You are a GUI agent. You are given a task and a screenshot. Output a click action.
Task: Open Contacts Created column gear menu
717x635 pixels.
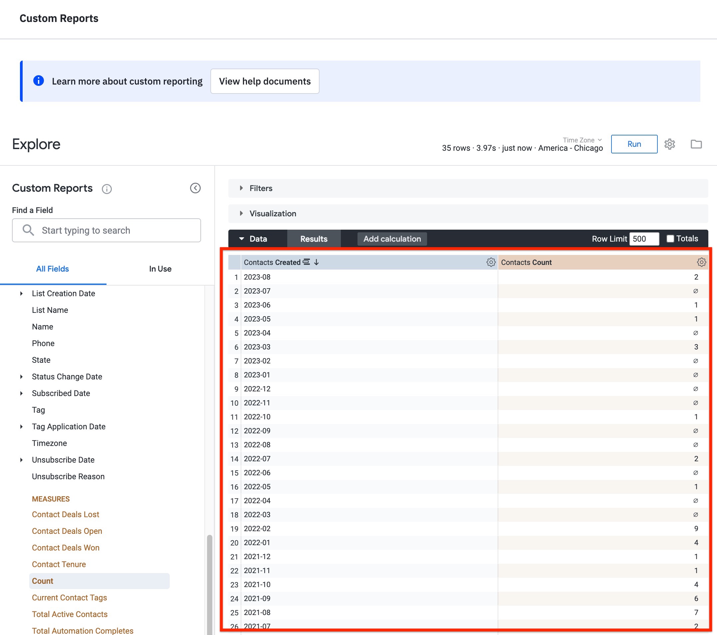[490, 262]
